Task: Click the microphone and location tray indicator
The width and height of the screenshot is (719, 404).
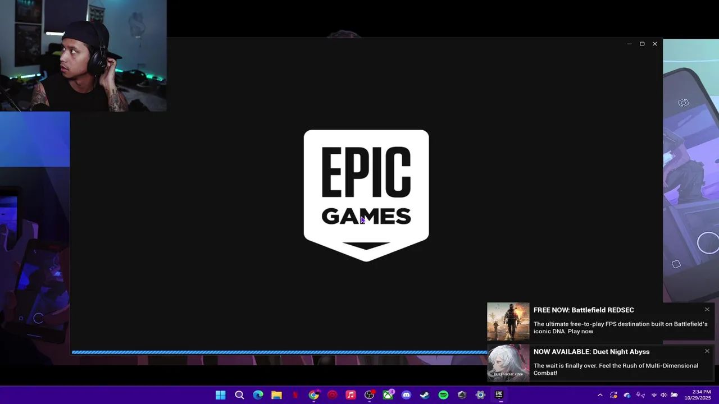Action: pyautogui.click(x=640, y=395)
